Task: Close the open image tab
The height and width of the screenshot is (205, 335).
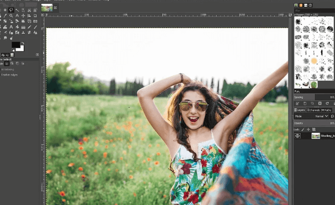Action: (x=55, y=8)
